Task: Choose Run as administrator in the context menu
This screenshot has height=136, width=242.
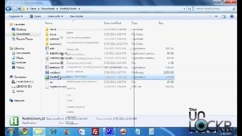Action: pyautogui.click(x=79, y=38)
